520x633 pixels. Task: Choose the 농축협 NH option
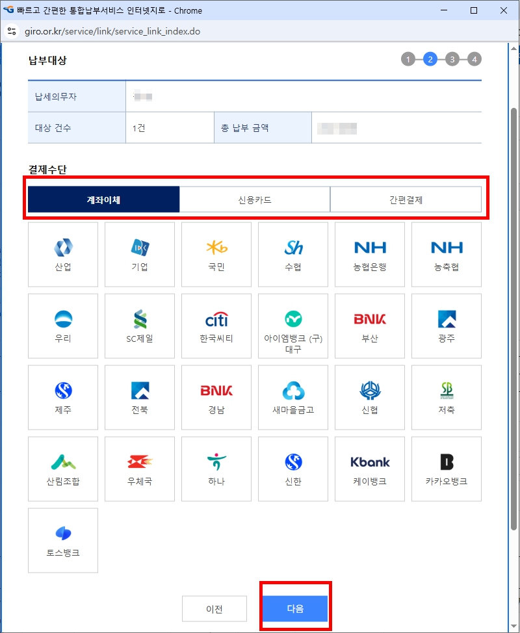[447, 254]
